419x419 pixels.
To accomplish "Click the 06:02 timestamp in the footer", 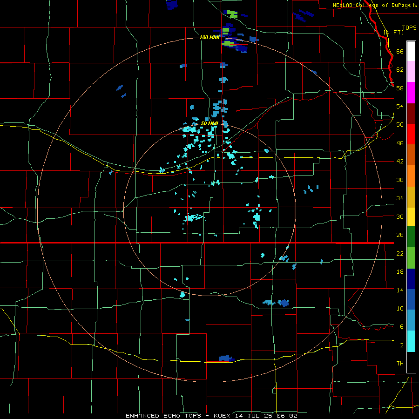I will (287, 416).
